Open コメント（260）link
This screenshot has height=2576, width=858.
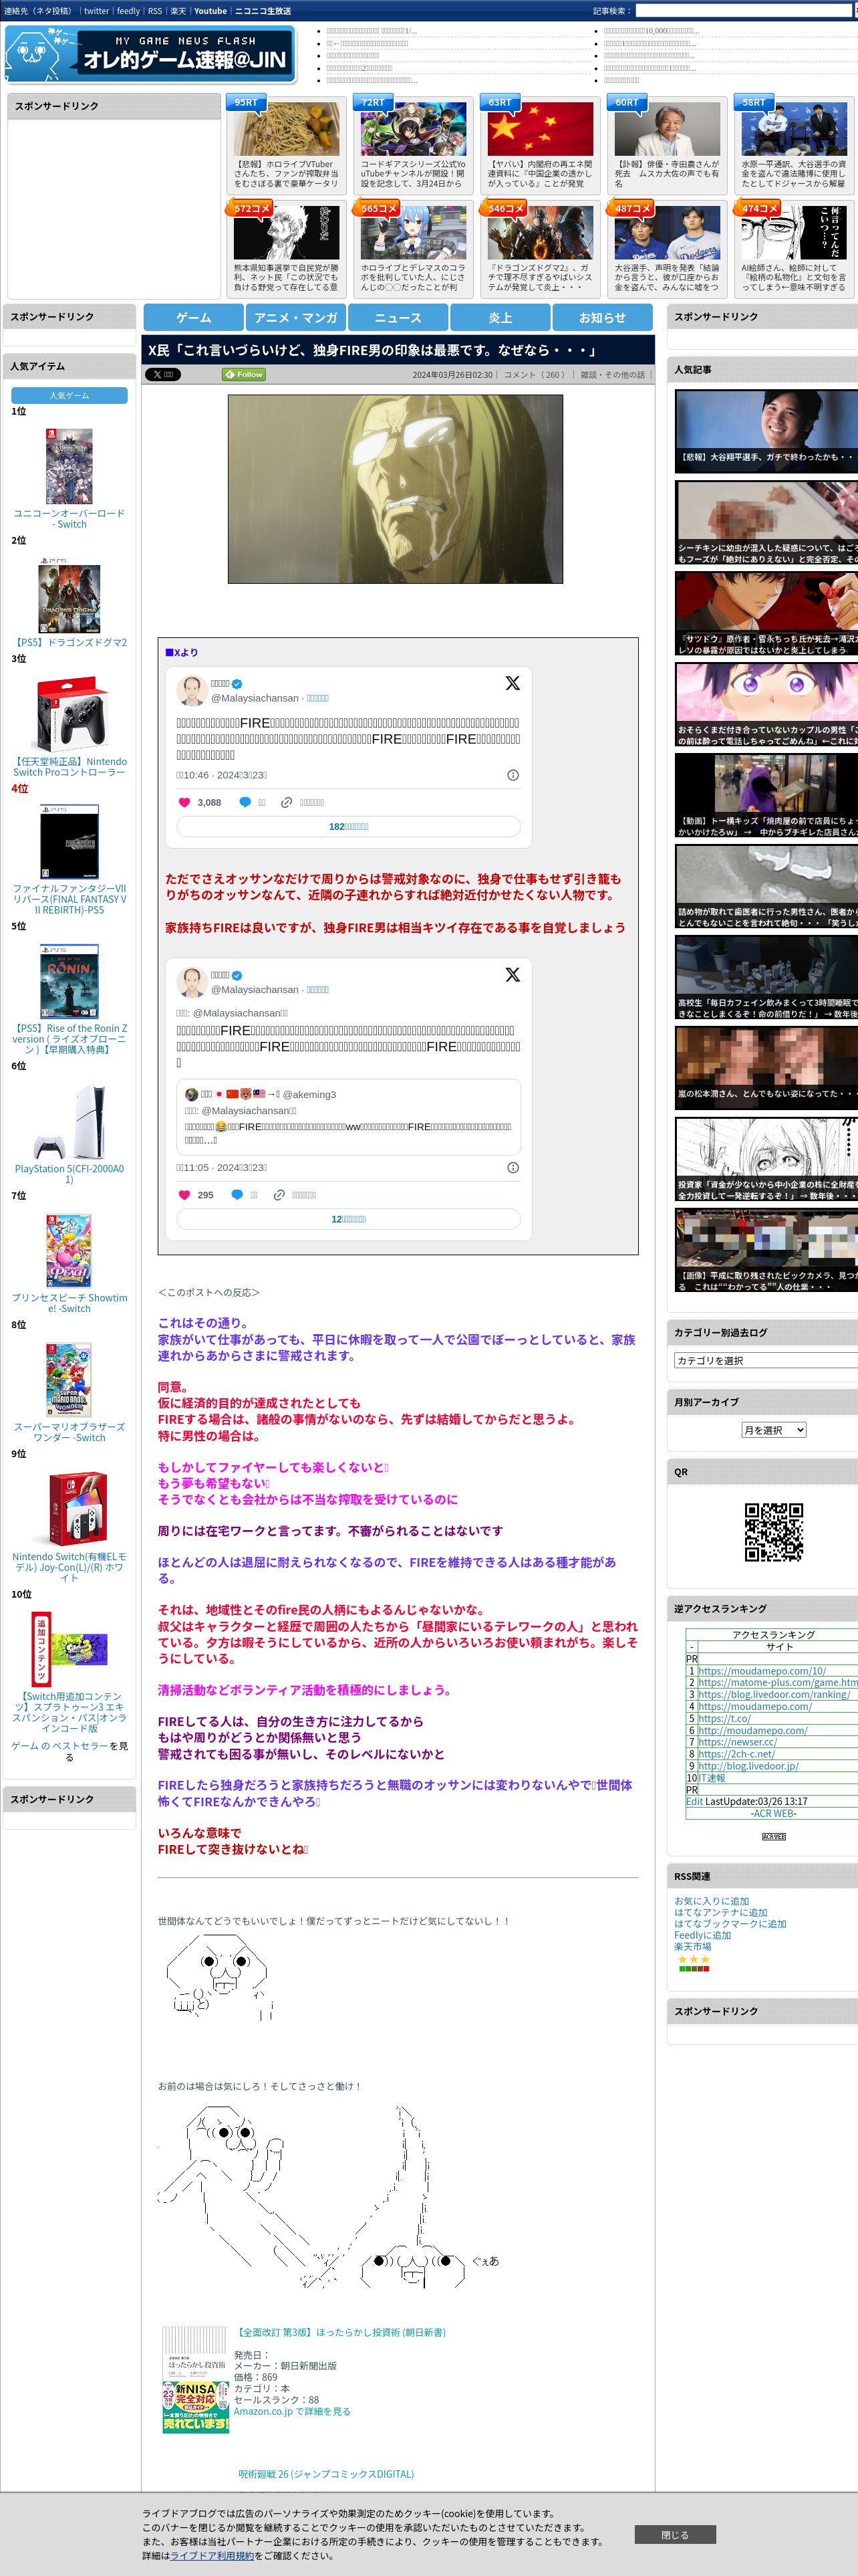[x=535, y=375]
